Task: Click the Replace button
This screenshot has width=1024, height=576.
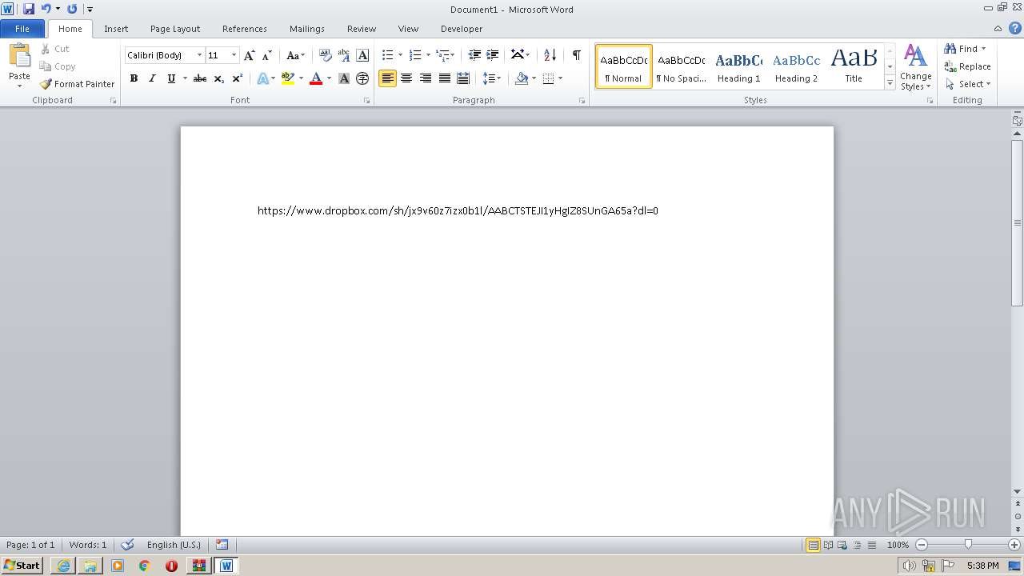Action: [968, 66]
